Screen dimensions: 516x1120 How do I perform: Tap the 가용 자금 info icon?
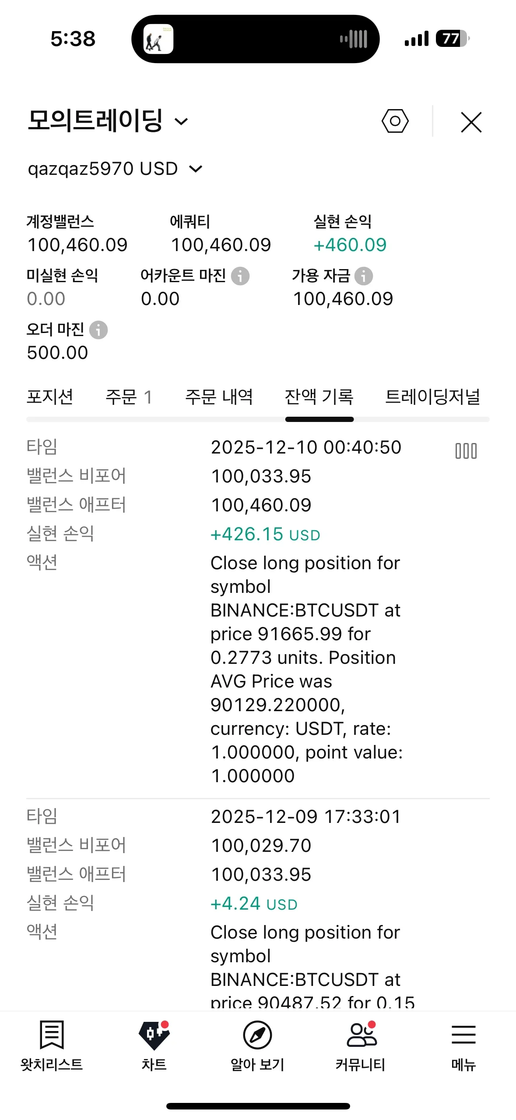364,276
